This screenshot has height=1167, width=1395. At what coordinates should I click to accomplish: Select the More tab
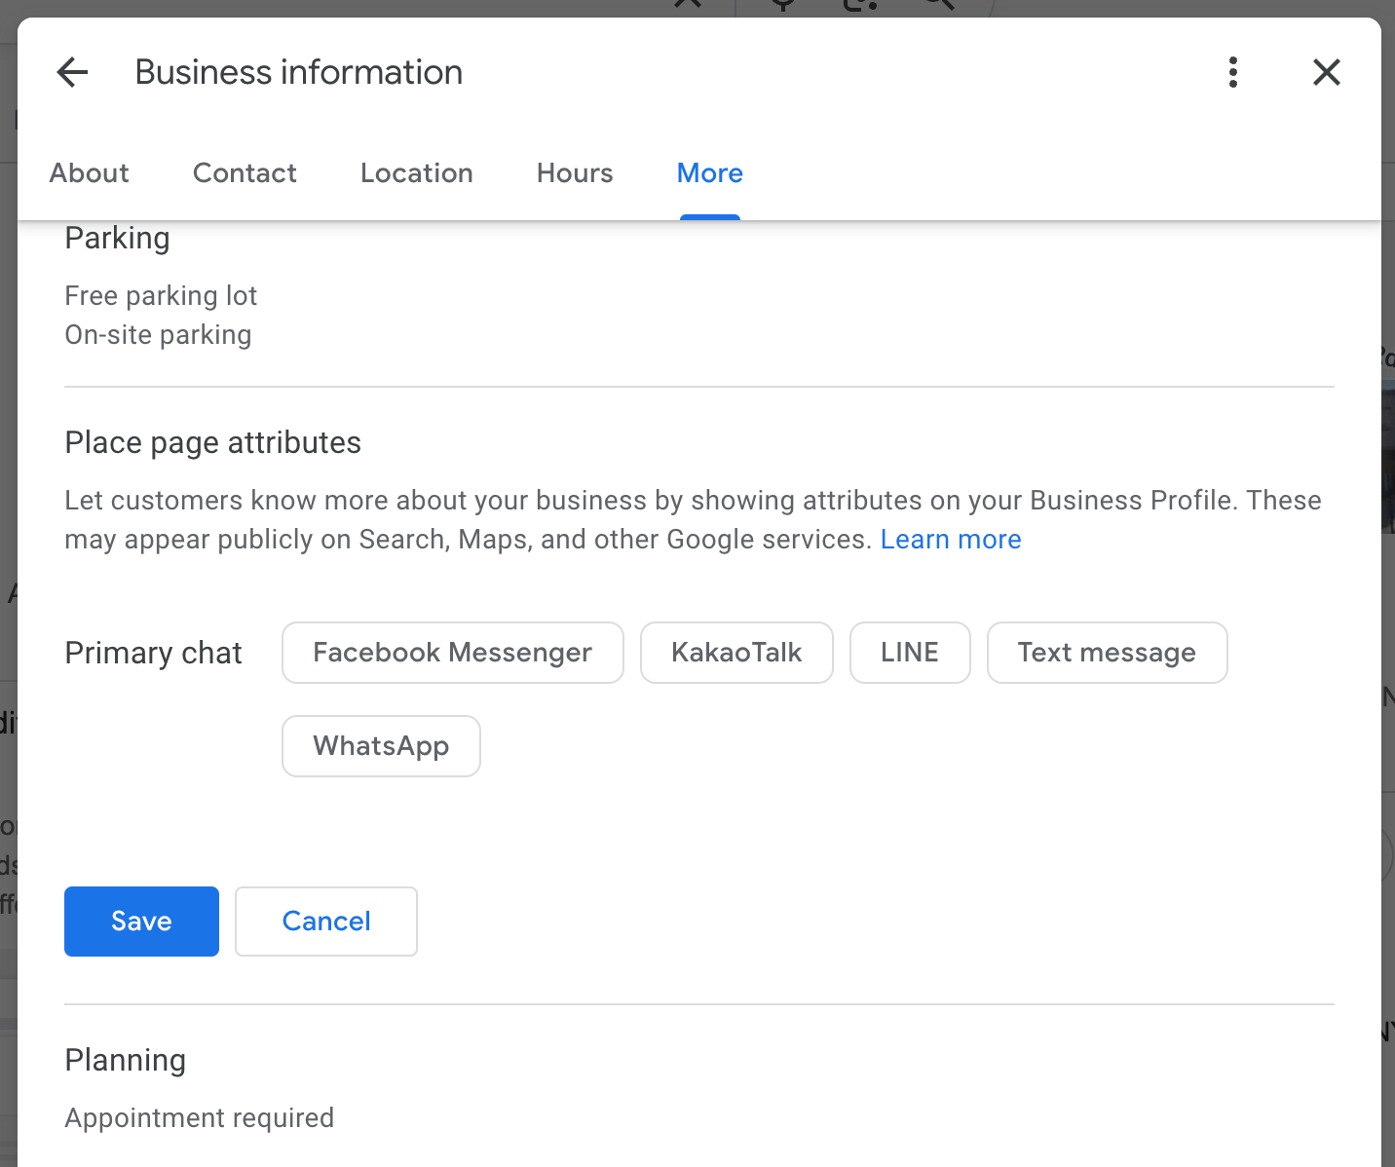709,173
